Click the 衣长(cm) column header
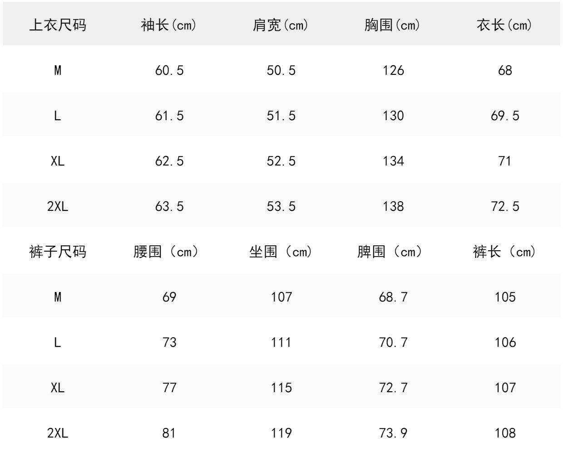This screenshot has height=457, width=563. [x=504, y=25]
